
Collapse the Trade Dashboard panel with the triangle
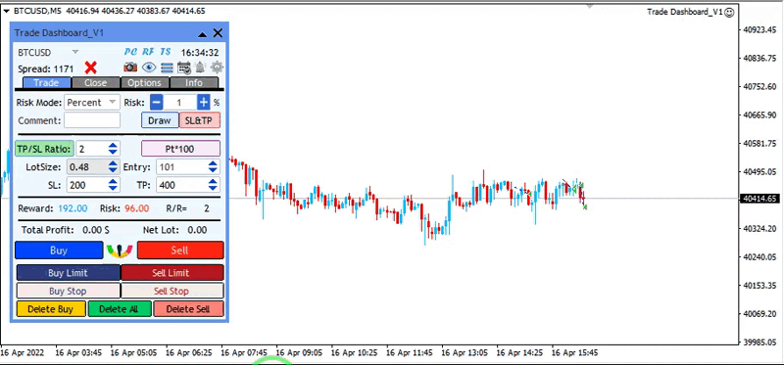[x=203, y=34]
